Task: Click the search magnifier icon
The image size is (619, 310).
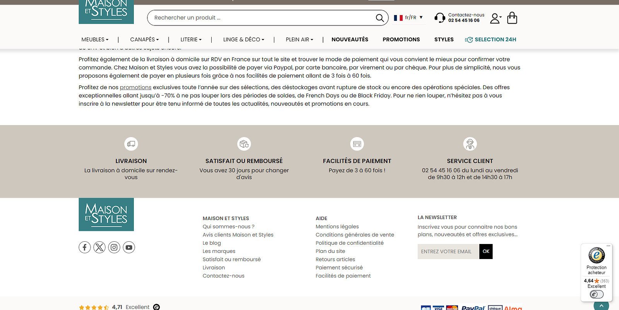Action: (x=380, y=18)
